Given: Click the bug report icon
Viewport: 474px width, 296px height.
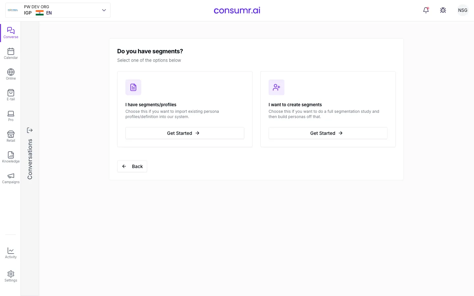Looking at the screenshot, I should (443, 10).
